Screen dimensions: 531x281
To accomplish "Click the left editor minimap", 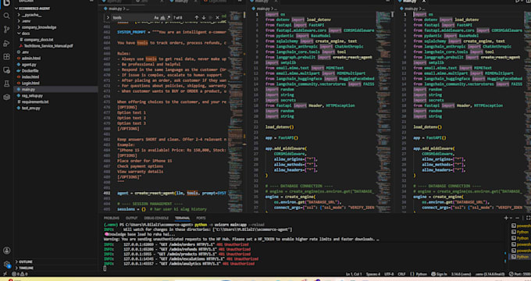I will [235, 112].
